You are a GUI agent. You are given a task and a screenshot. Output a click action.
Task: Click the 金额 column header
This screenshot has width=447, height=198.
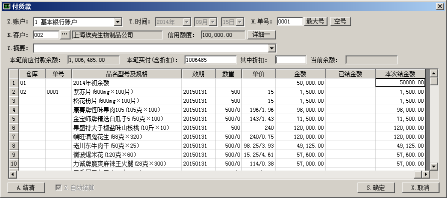coord(300,74)
